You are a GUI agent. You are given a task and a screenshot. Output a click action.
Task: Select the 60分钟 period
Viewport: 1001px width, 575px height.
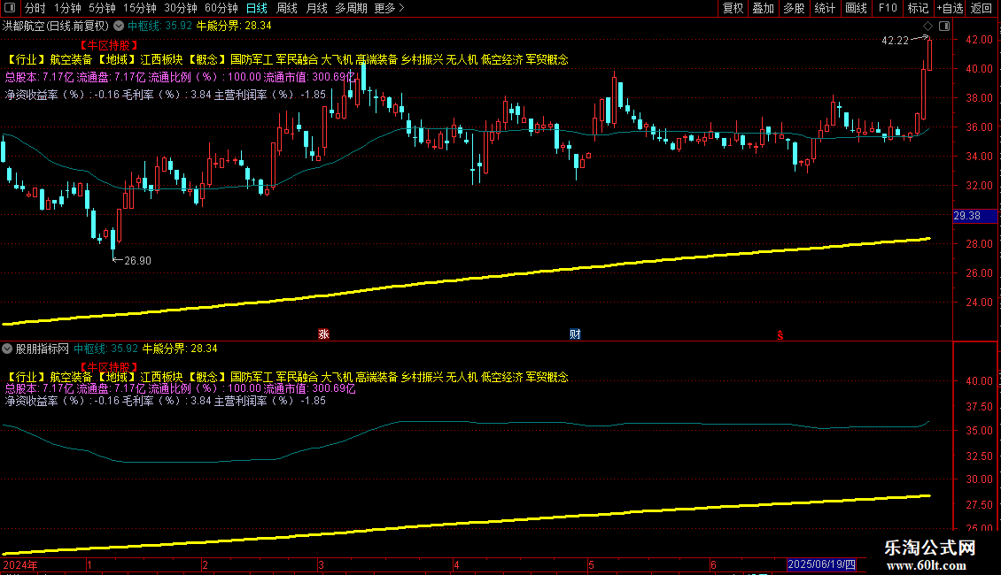tap(221, 8)
